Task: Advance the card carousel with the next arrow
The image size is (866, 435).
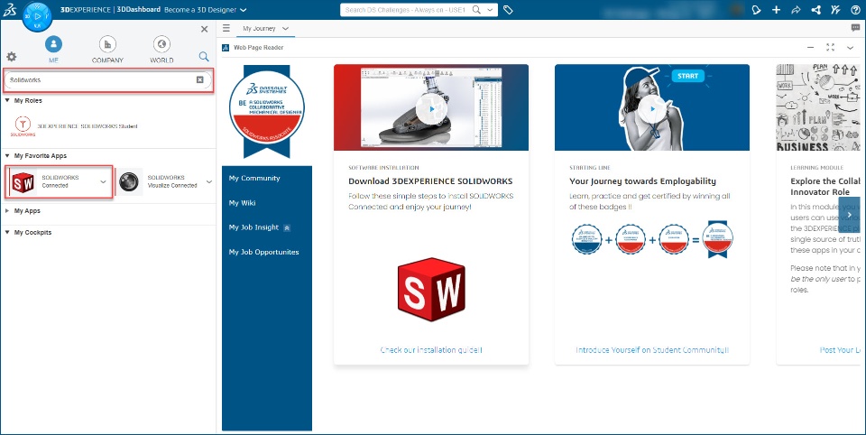Action: [x=849, y=215]
